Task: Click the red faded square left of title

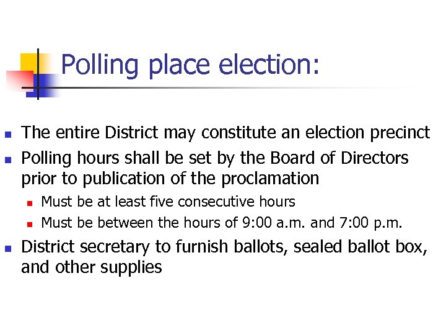Action: (x=17, y=80)
